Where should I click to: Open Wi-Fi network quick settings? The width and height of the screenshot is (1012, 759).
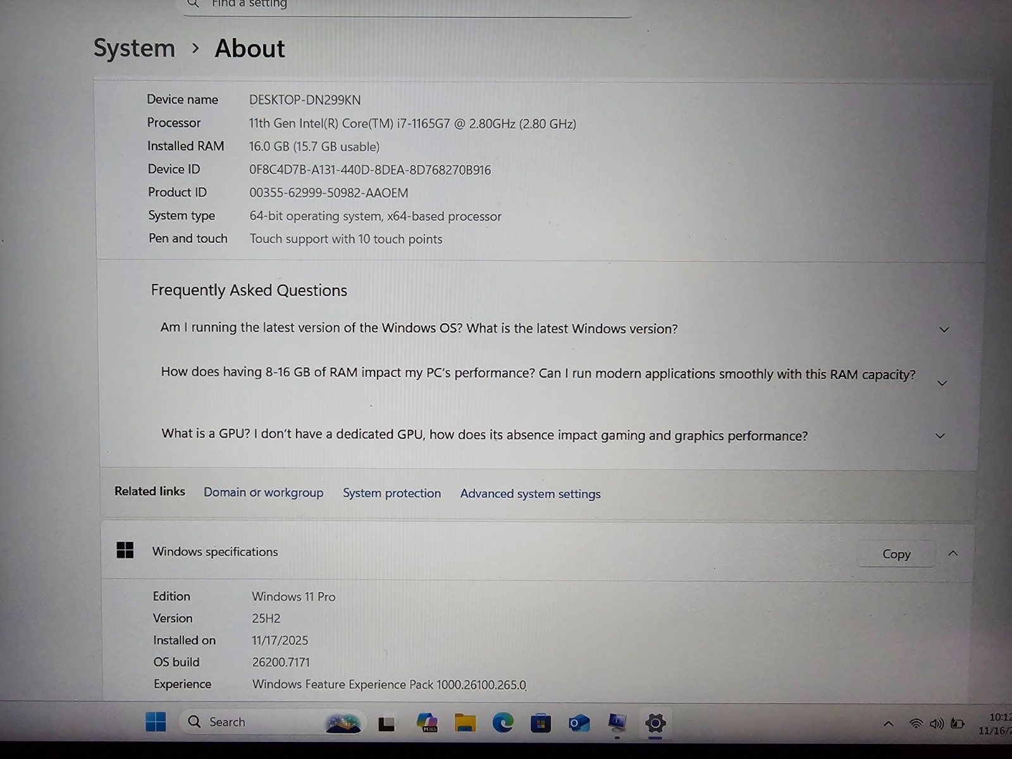click(x=915, y=724)
